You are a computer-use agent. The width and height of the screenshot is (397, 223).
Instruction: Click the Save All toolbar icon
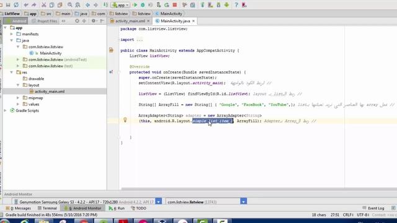point(8,5)
